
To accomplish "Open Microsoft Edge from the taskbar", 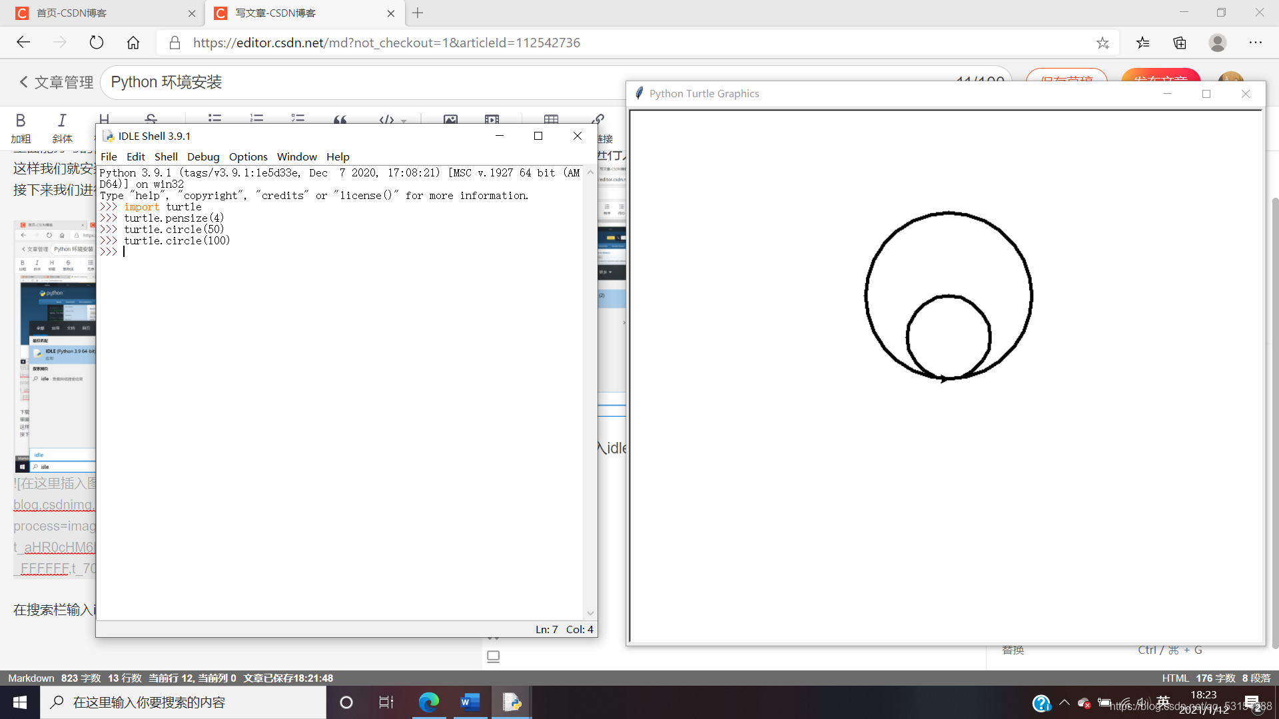I will pyautogui.click(x=429, y=702).
